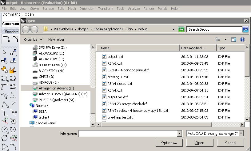
Task: Open the Surface menu
Action: pos(48,9)
